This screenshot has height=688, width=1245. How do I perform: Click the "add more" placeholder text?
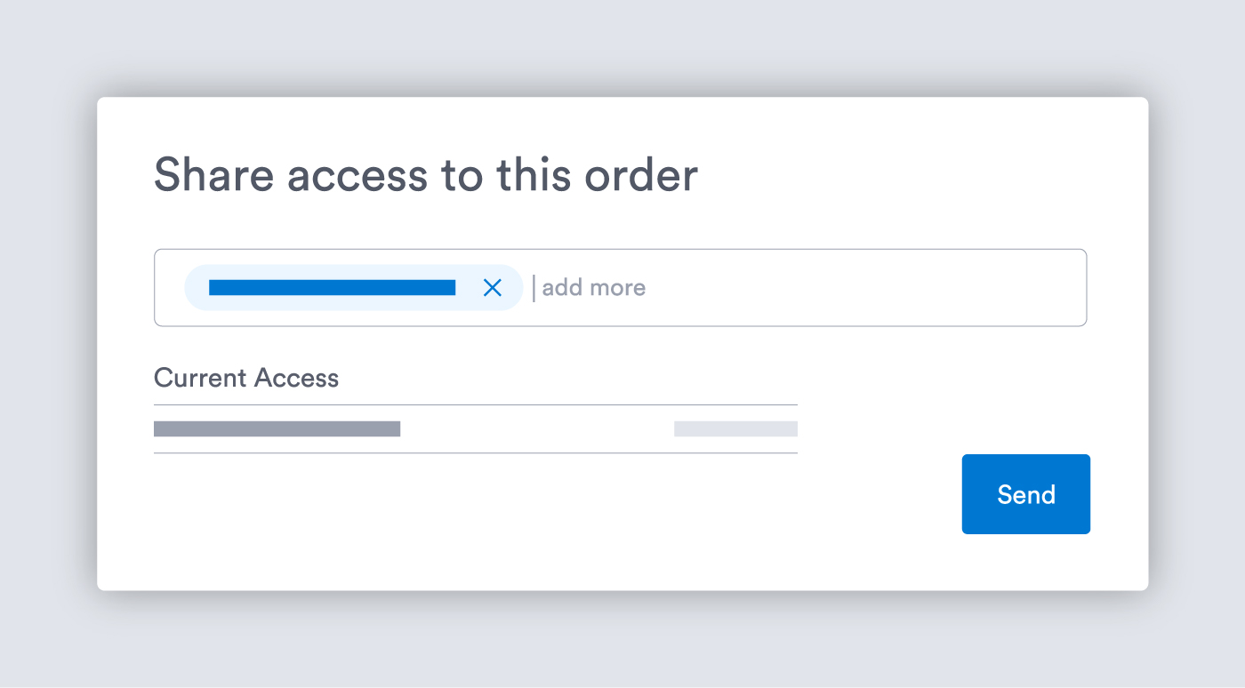pyautogui.click(x=594, y=288)
